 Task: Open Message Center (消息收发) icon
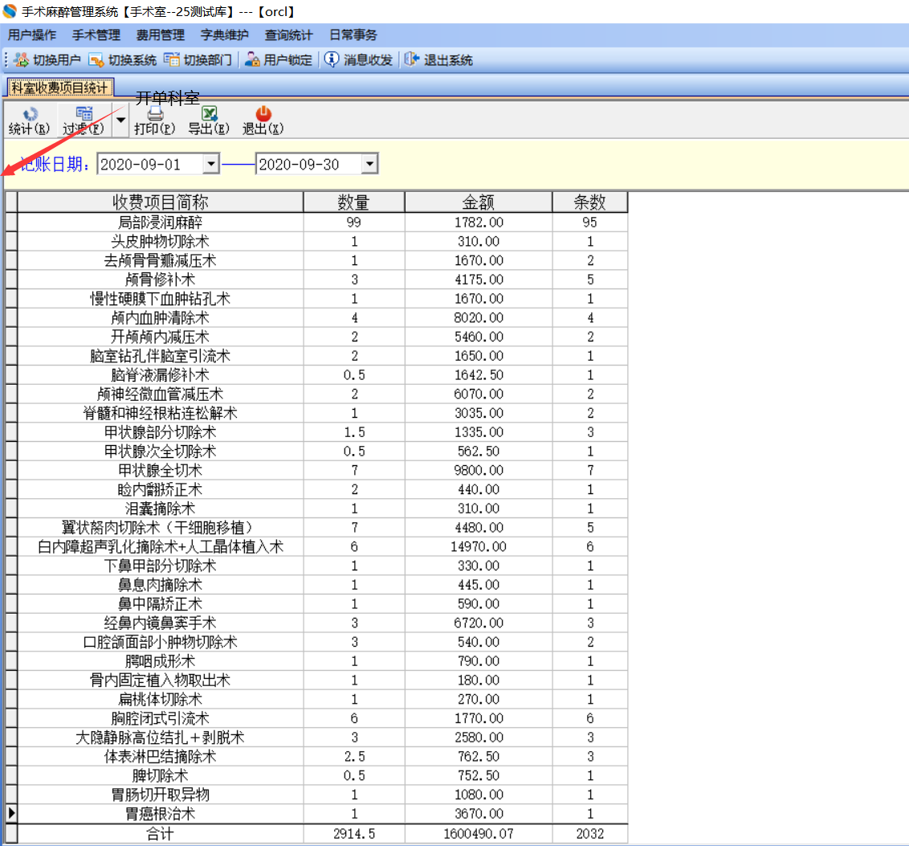click(332, 59)
